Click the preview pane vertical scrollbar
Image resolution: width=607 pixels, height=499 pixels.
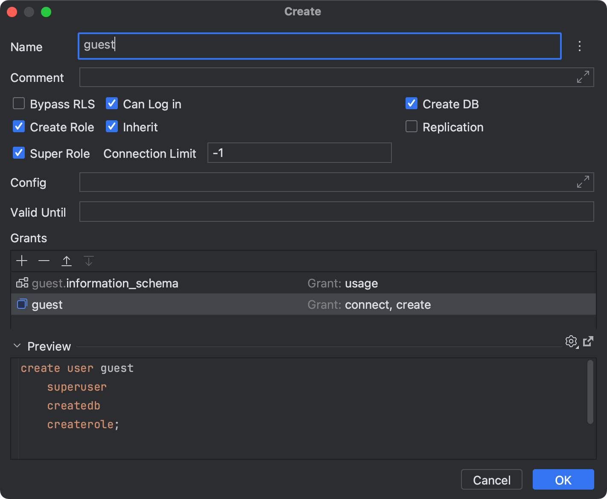[x=590, y=392]
